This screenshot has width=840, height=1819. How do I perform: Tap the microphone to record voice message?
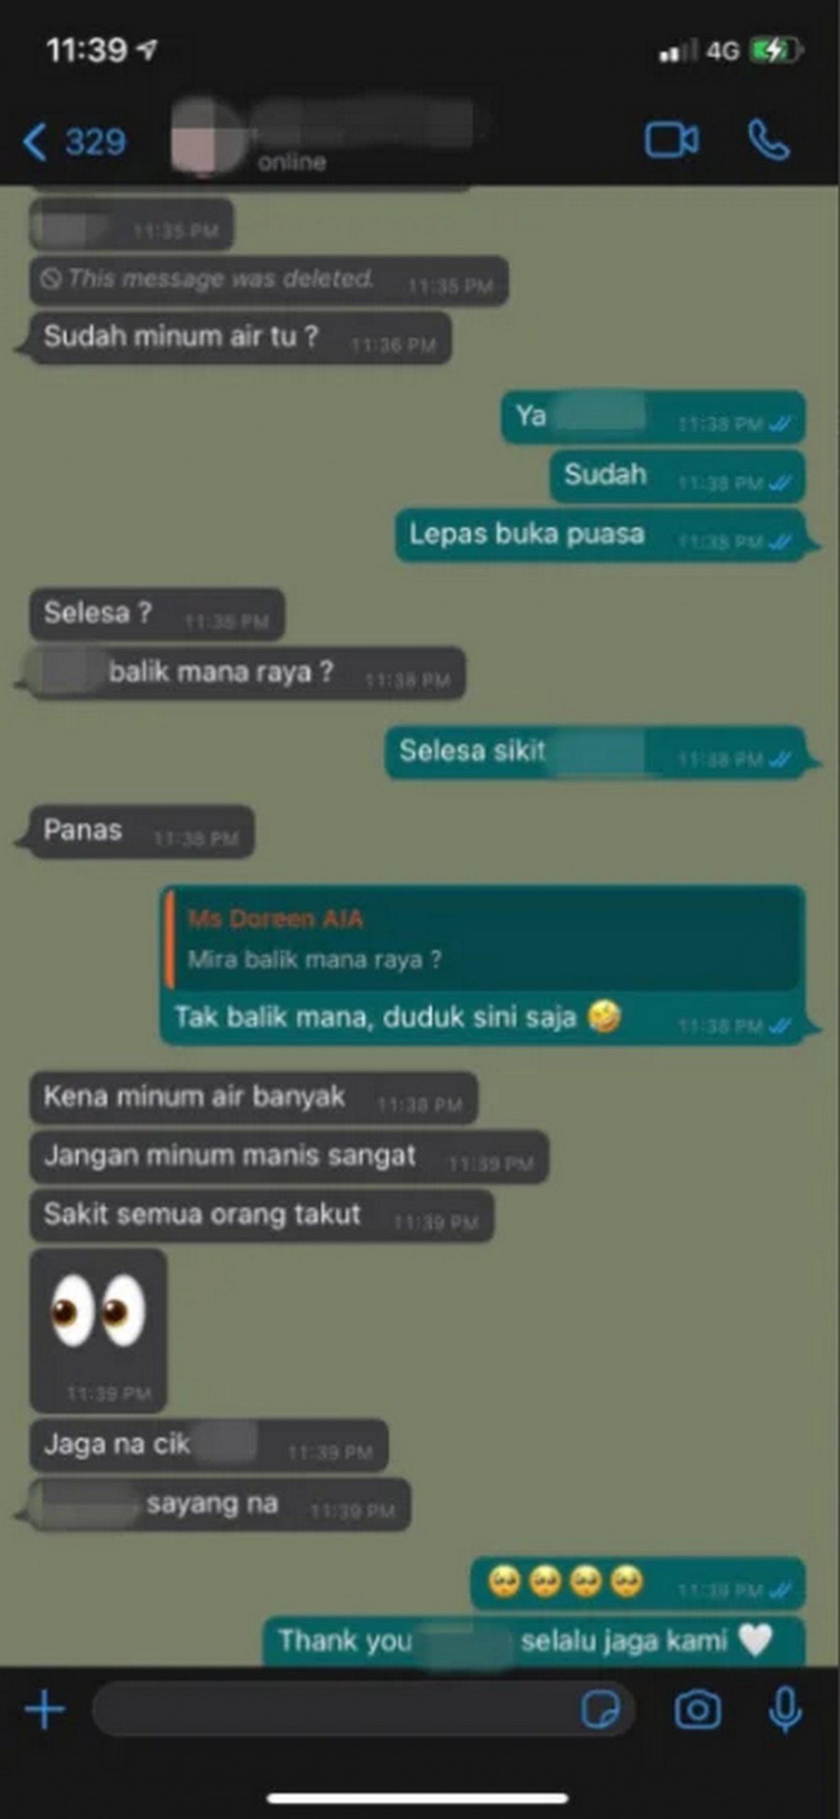(785, 1710)
